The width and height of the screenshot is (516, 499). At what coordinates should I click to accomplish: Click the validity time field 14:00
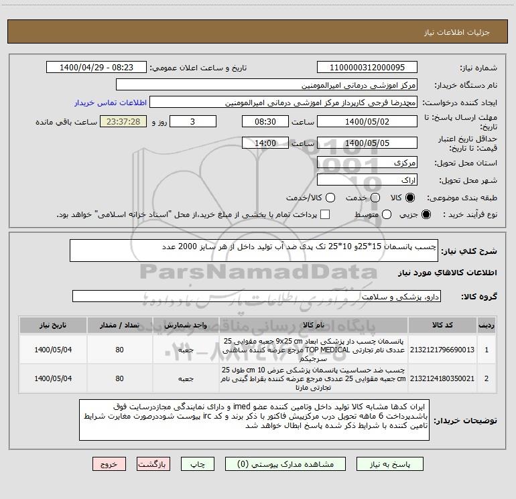265,143
